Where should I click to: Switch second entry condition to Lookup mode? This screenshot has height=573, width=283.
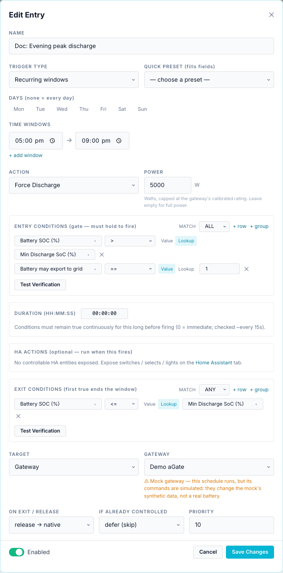186,269
